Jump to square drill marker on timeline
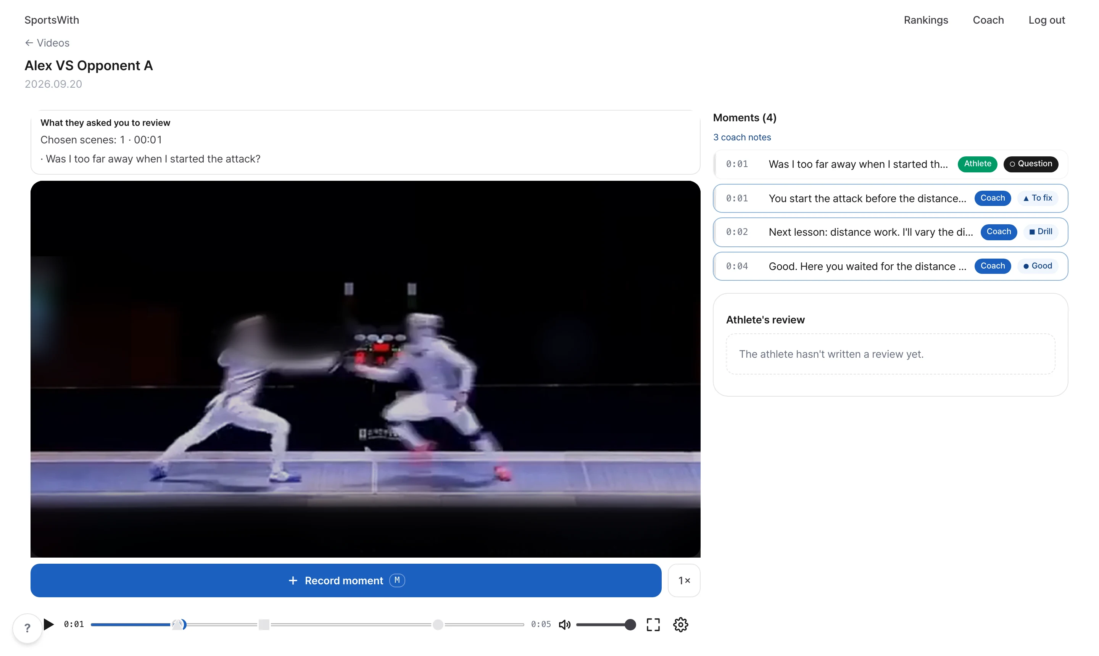Viewport: 1099px width, 656px height. click(x=264, y=624)
